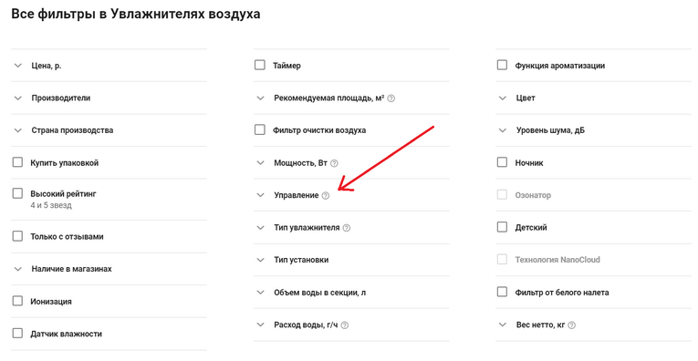Screen dimensions: 698x361
Task: Check the Купить упаковкой checkbox
Action: (x=17, y=162)
